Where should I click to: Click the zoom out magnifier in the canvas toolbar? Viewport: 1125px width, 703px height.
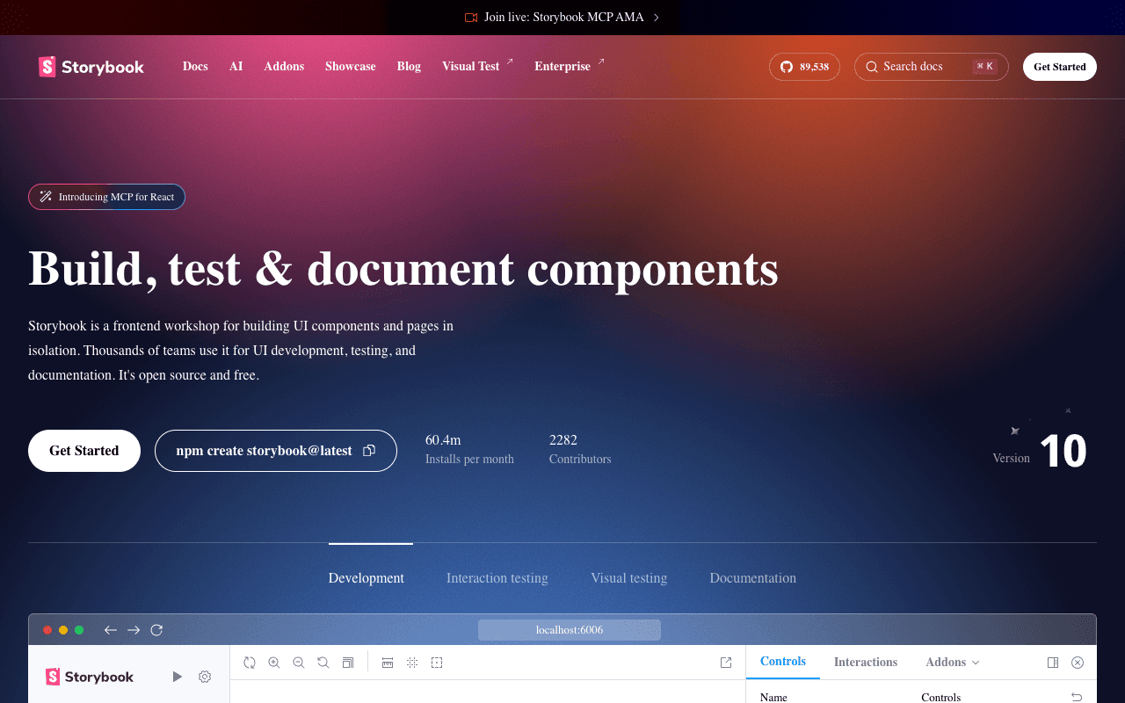click(x=299, y=663)
